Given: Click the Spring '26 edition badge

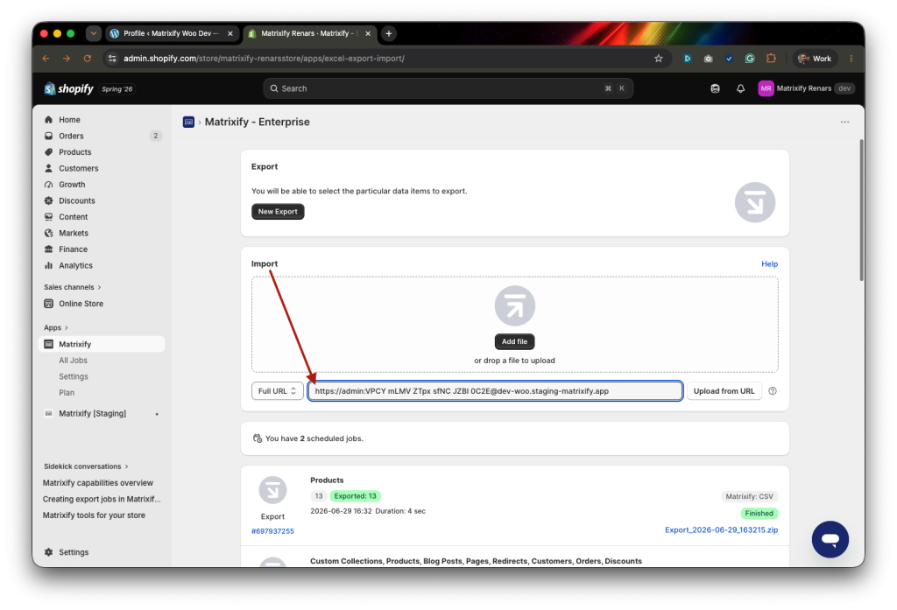Looking at the screenshot, I should (x=117, y=89).
